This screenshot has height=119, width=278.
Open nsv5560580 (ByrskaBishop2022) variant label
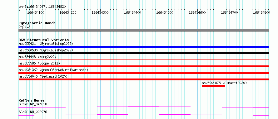(x=46, y=50)
